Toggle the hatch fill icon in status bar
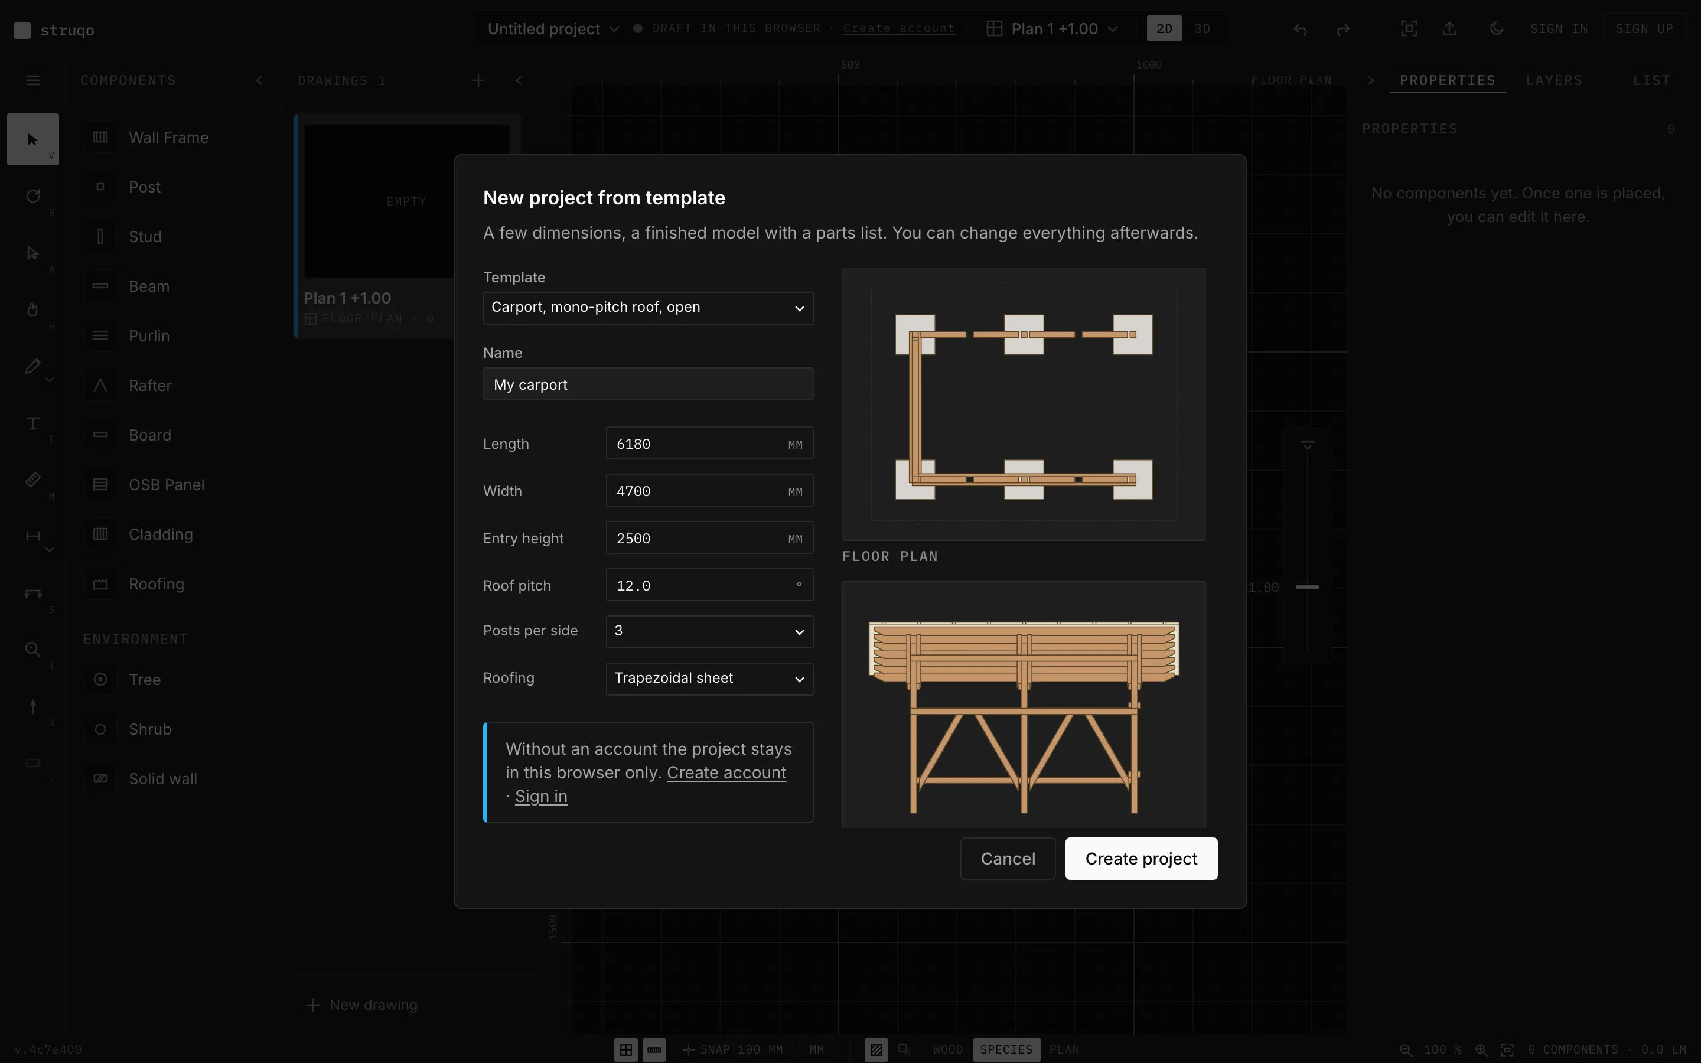This screenshot has height=1063, width=1701. 876,1049
